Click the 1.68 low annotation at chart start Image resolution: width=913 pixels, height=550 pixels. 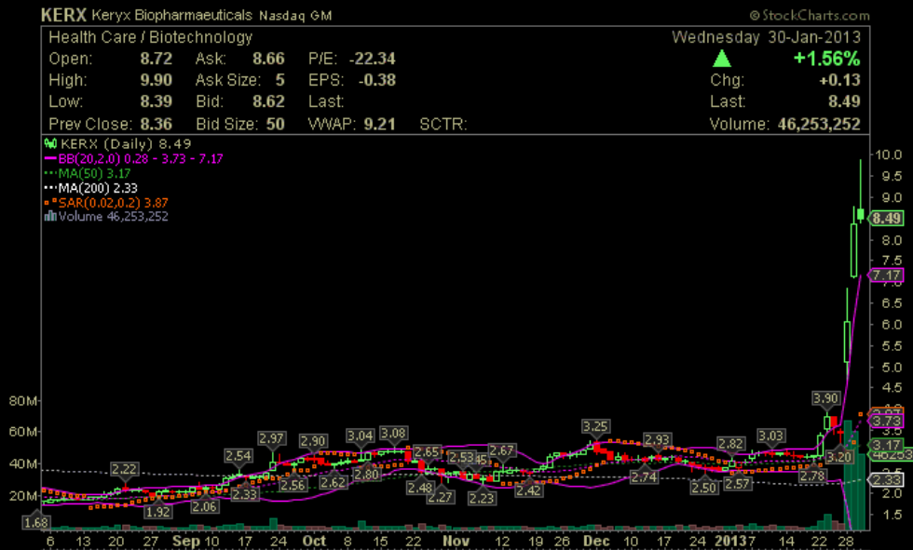(35, 523)
